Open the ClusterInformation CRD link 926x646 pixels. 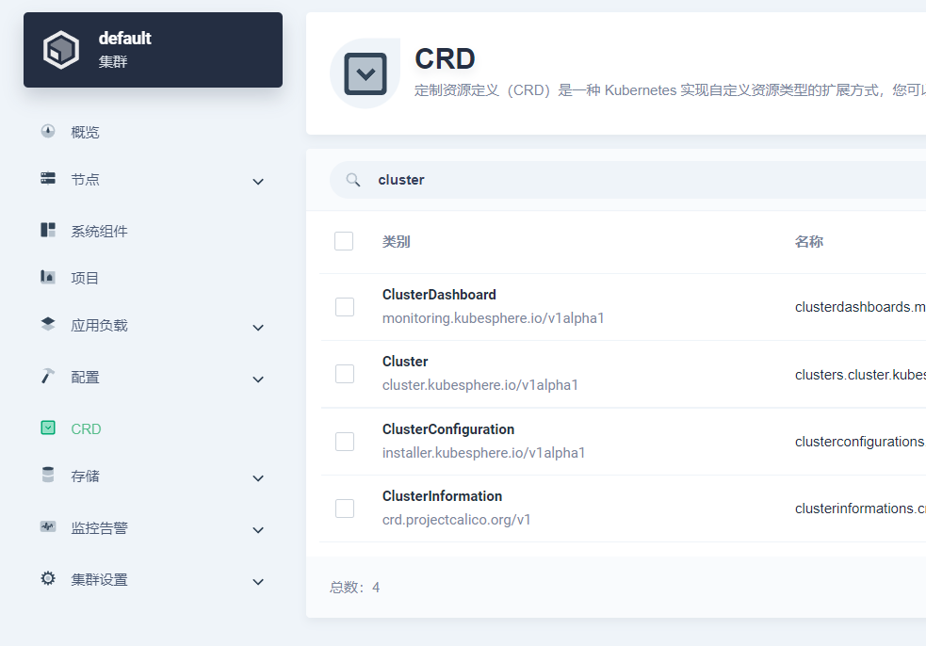[x=442, y=496]
